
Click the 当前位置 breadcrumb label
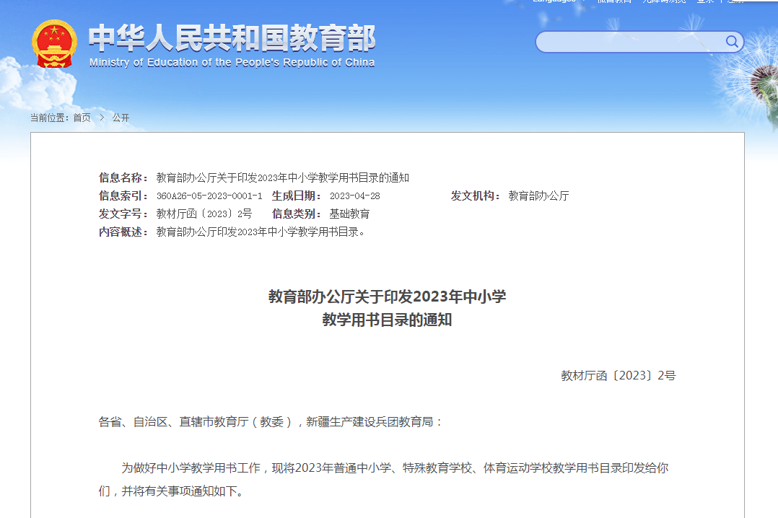click(50, 118)
